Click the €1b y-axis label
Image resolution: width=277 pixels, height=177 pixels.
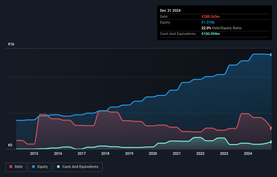click(11, 44)
